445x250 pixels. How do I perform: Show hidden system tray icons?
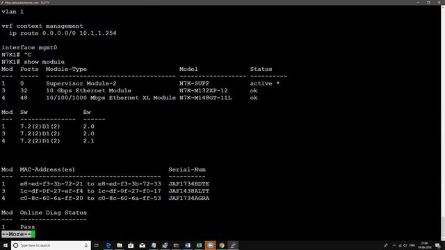click(394, 245)
